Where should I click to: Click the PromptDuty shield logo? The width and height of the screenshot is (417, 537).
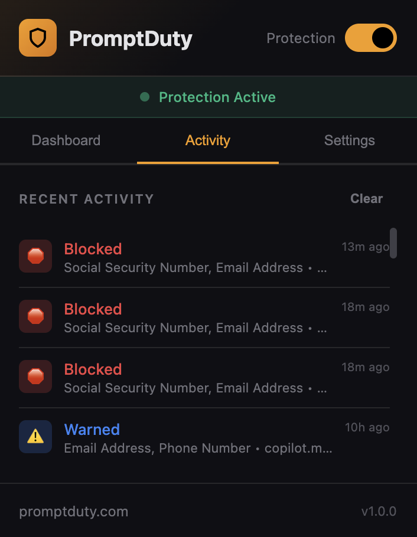click(38, 38)
